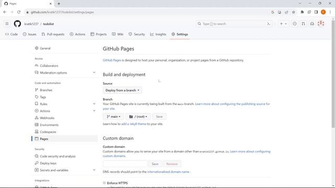Switch to the Issues tab
Image resolution: width=335 pixels, height=188 pixels.
point(29,34)
